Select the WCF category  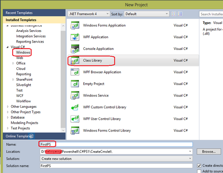[x=20, y=96]
